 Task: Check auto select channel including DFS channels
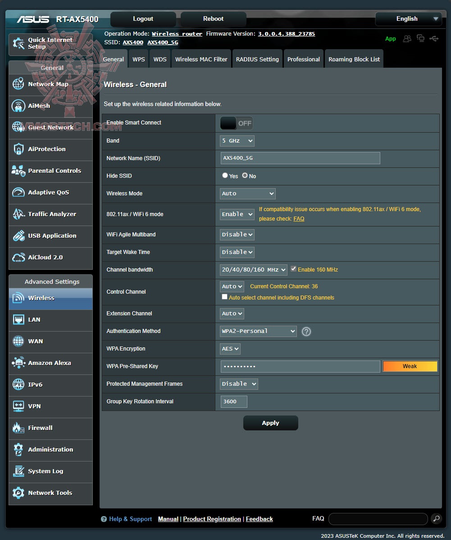pyautogui.click(x=225, y=296)
